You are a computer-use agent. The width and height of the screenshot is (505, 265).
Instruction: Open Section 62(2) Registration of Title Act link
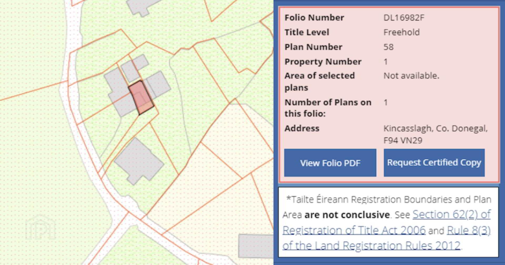pyautogui.click(x=451, y=215)
